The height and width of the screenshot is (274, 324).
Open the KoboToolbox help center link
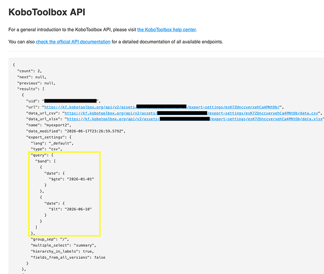[166, 30]
